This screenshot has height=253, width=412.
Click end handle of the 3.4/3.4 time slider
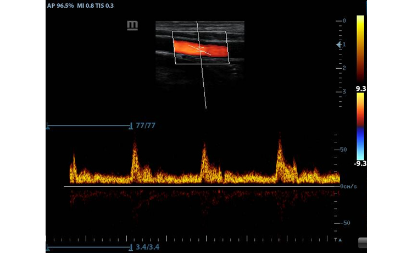click(x=131, y=248)
